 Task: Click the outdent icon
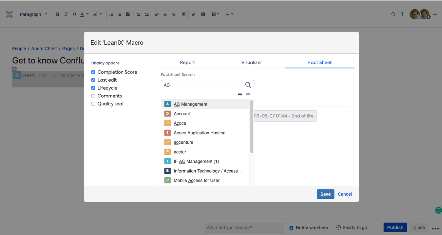click(138, 14)
